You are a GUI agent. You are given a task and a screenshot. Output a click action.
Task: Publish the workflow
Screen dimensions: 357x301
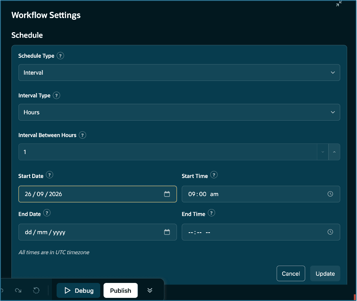point(120,290)
